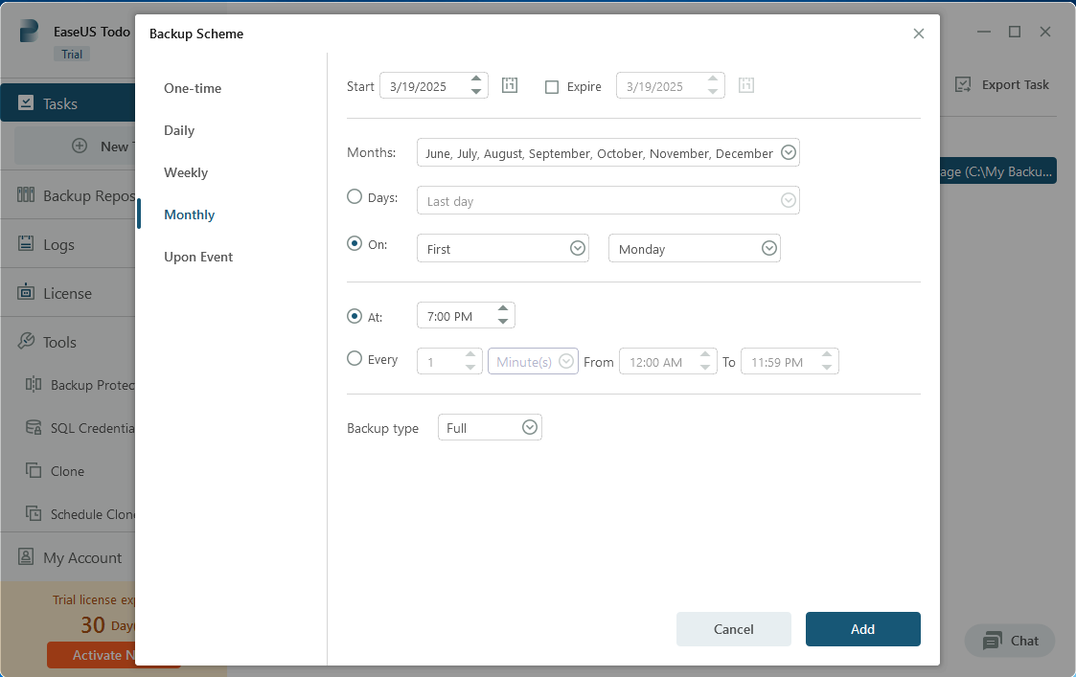Viewport: 1076px width, 677px height.
Task: Click the Cancel button
Action: pos(734,629)
